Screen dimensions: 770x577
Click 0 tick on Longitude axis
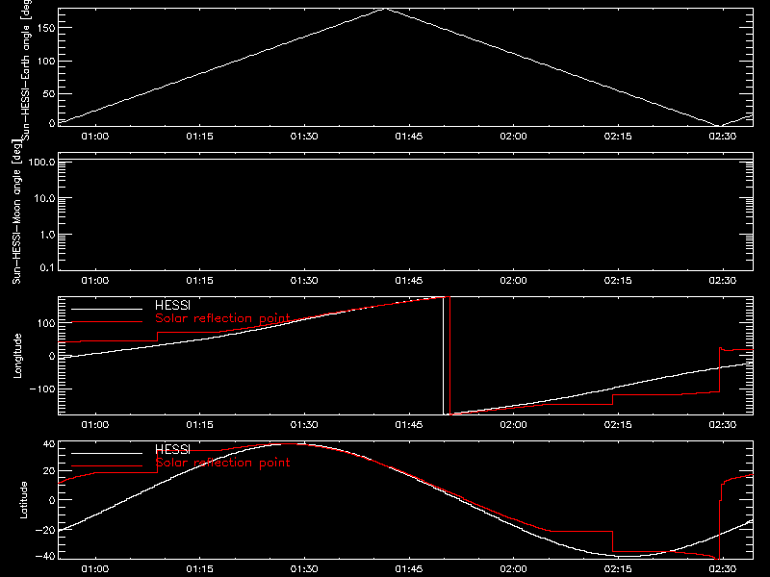click(x=52, y=356)
